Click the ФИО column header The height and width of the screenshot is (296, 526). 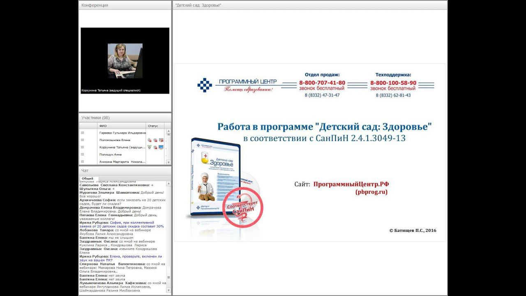point(122,126)
